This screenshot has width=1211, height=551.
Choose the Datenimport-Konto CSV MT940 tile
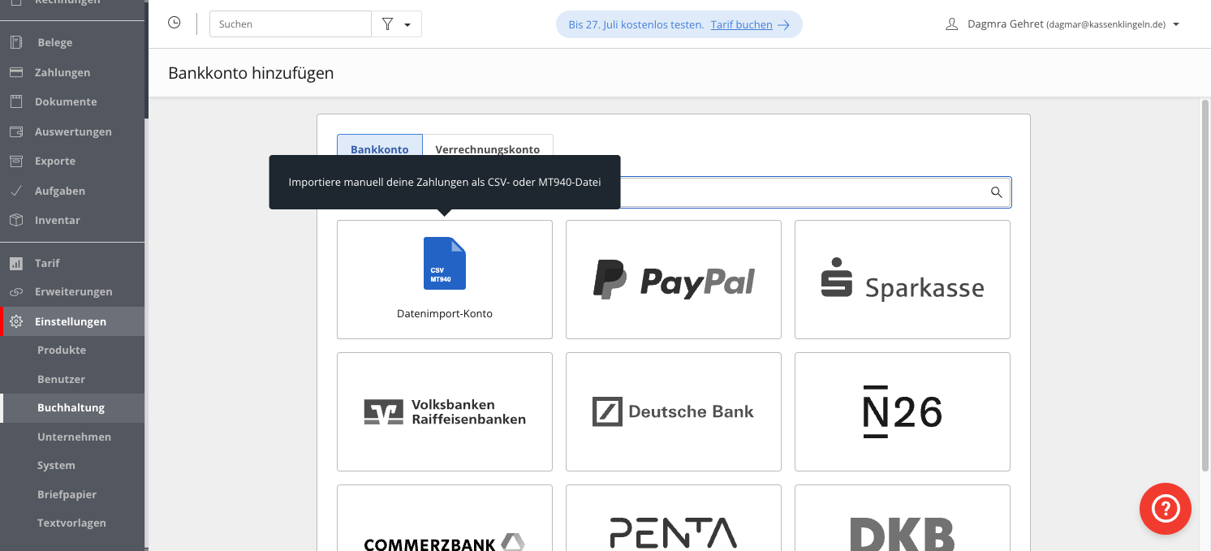(x=445, y=279)
